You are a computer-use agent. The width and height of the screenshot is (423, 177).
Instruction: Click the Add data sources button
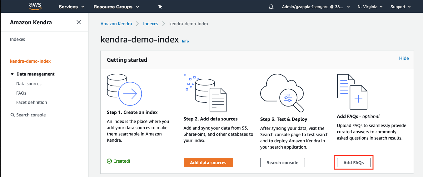208,163
